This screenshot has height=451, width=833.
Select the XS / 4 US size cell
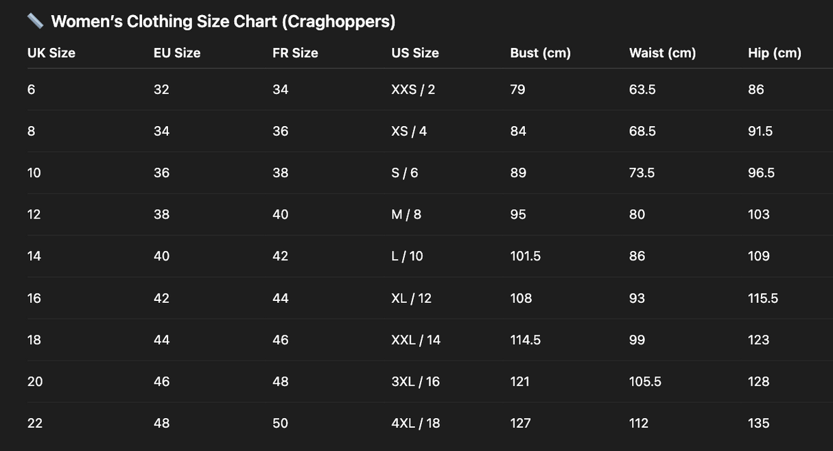[409, 131]
